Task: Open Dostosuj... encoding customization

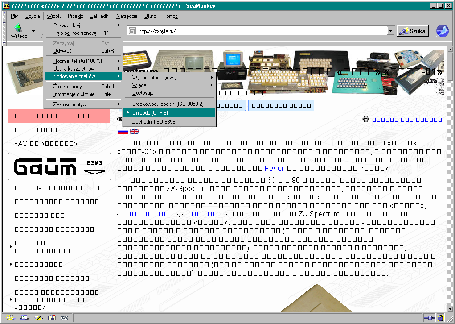Action: point(169,93)
